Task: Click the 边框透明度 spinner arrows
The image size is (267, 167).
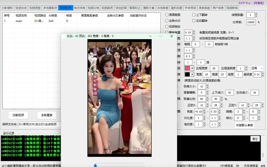Action: [246, 68]
